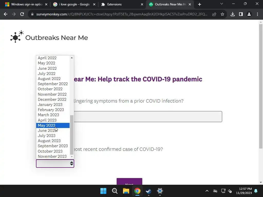263x197 pixels.
Task: Click the OneDrive cloud tray icon
Action: click(x=215, y=191)
